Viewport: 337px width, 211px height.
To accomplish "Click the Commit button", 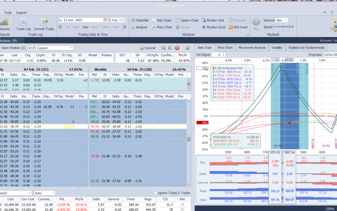I will click(147, 48).
